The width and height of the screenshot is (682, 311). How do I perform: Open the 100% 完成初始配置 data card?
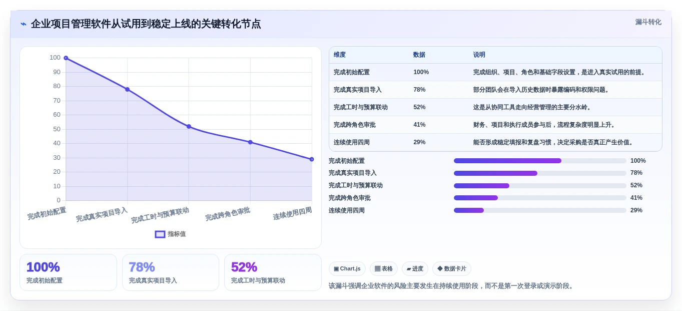(68, 272)
